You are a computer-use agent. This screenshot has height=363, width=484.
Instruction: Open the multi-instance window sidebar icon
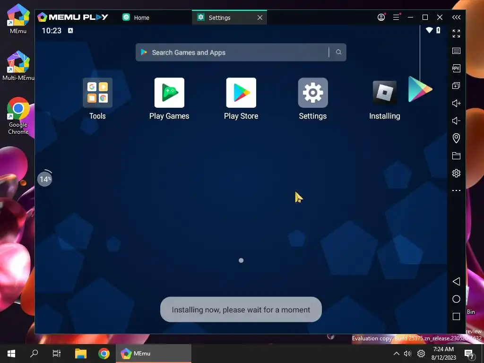tap(456, 86)
